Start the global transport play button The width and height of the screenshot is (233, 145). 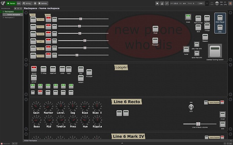pyautogui.click(x=157, y=3)
